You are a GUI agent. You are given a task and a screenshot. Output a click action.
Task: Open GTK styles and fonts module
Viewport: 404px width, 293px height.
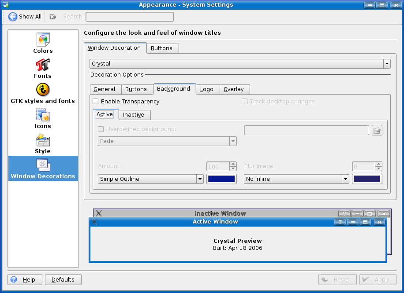(43, 90)
